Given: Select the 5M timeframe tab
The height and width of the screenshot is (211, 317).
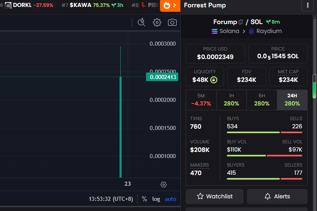Looking at the screenshot, I should (201, 100).
